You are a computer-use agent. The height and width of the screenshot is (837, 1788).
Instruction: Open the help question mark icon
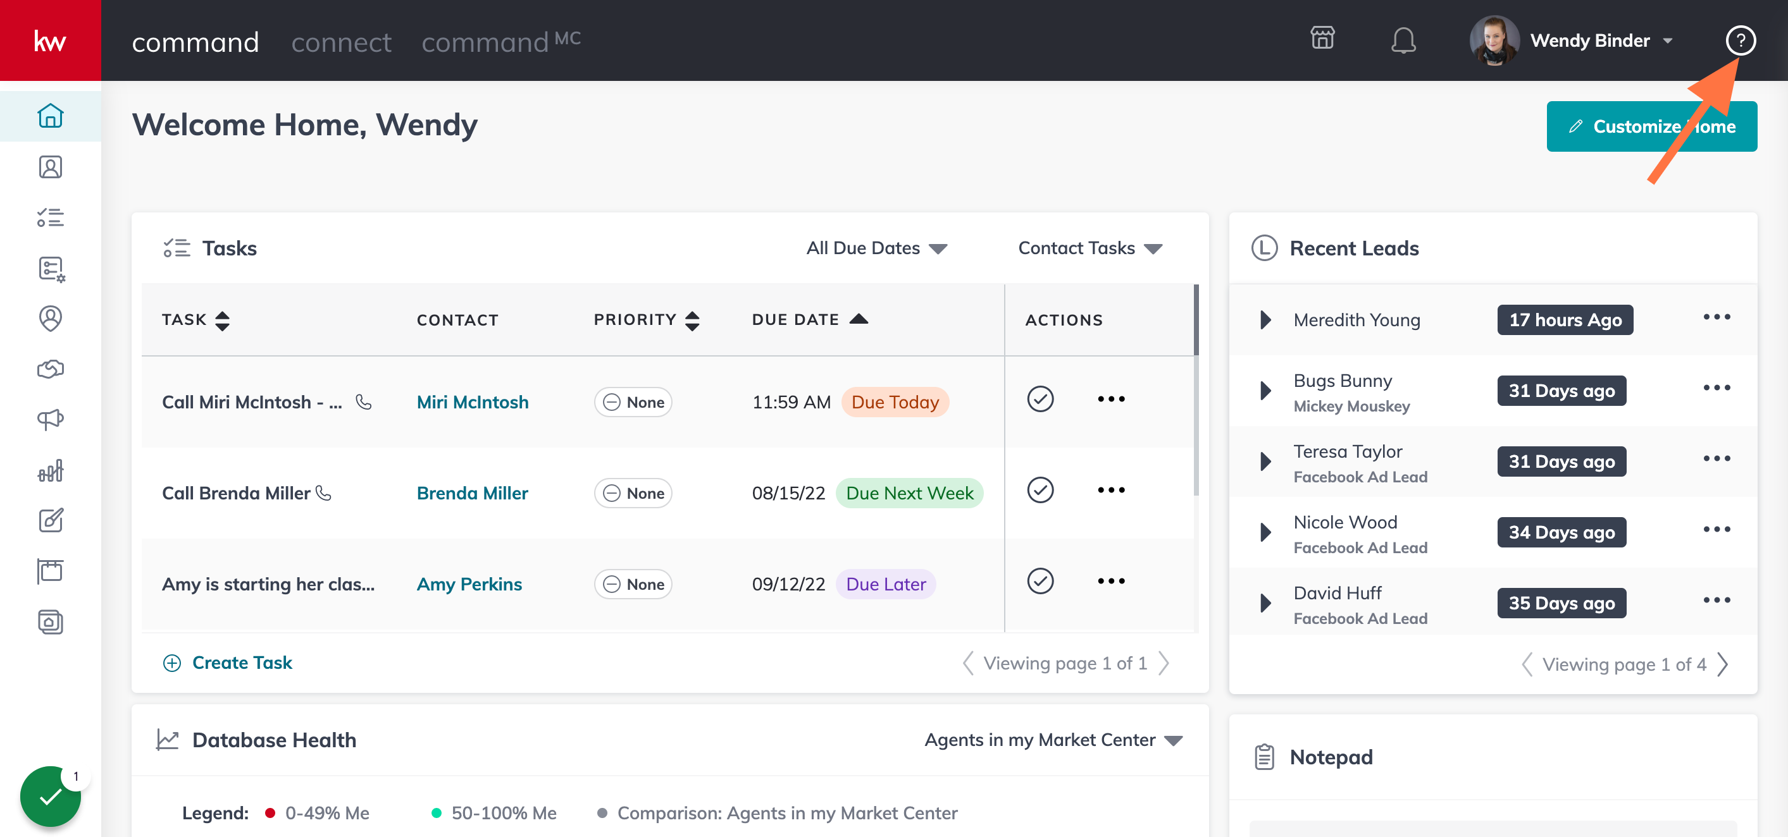[1740, 40]
